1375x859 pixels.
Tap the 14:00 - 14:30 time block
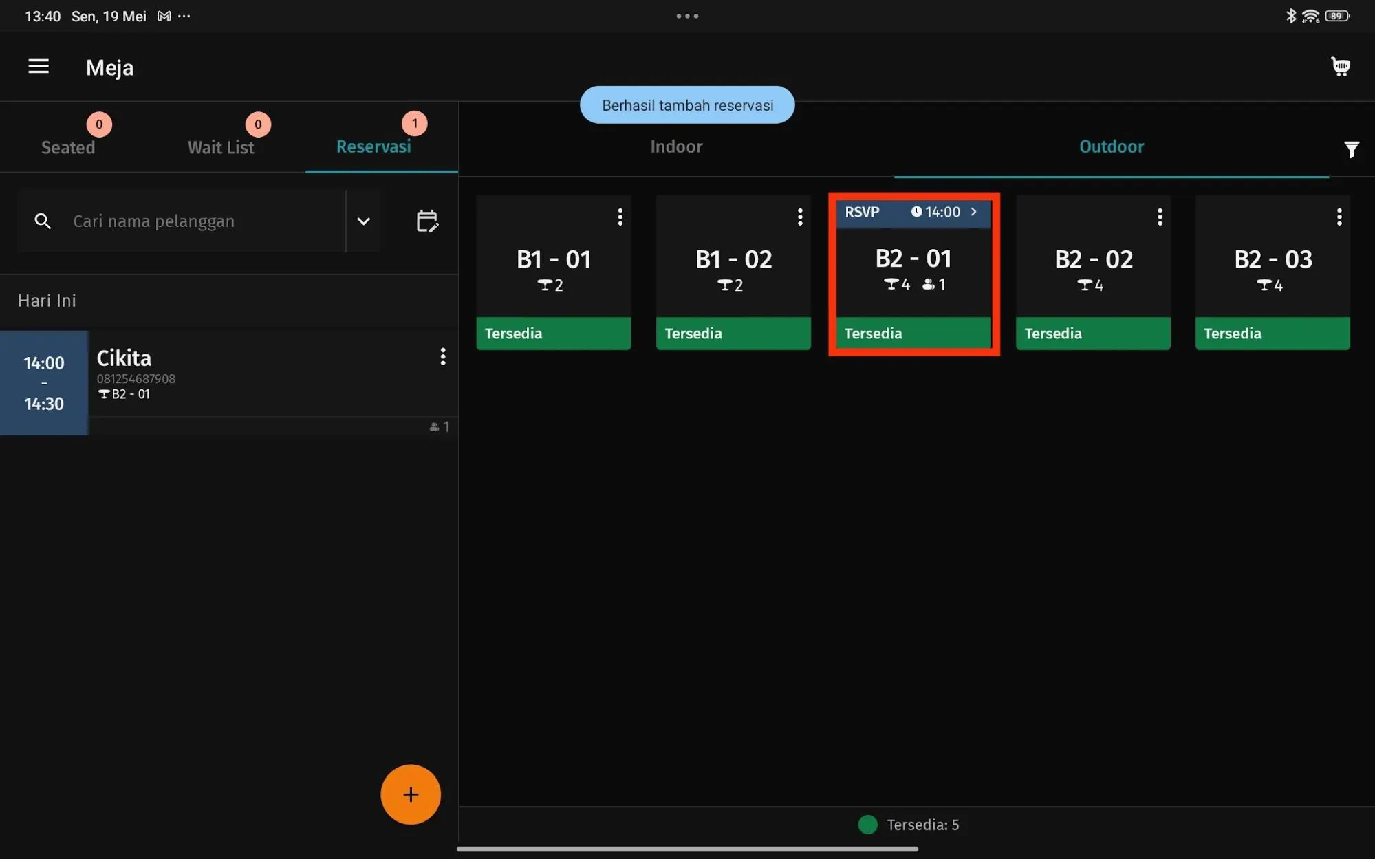[44, 382]
